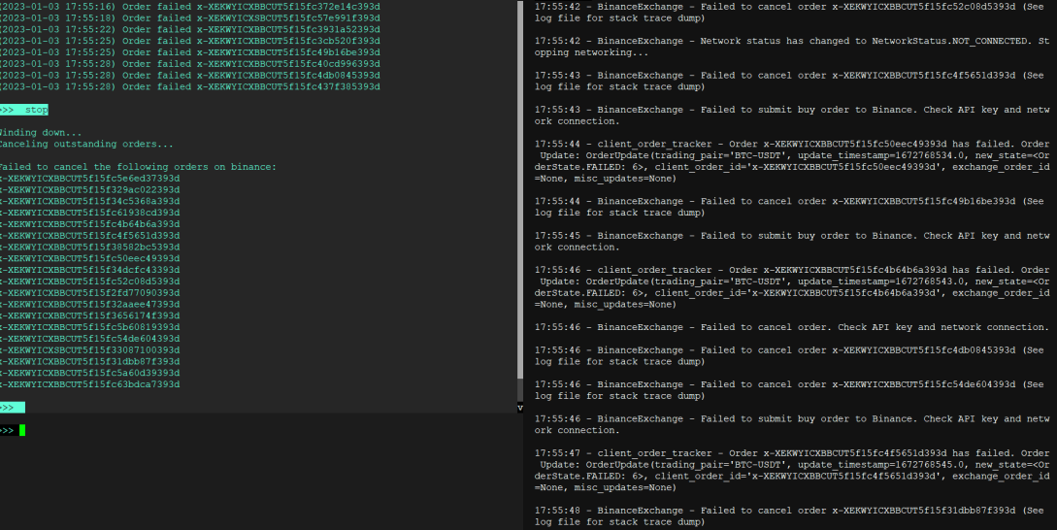Select cancel-list order ID ending f329ac022393d
Screen dimensions: 1057x530
tap(89, 190)
